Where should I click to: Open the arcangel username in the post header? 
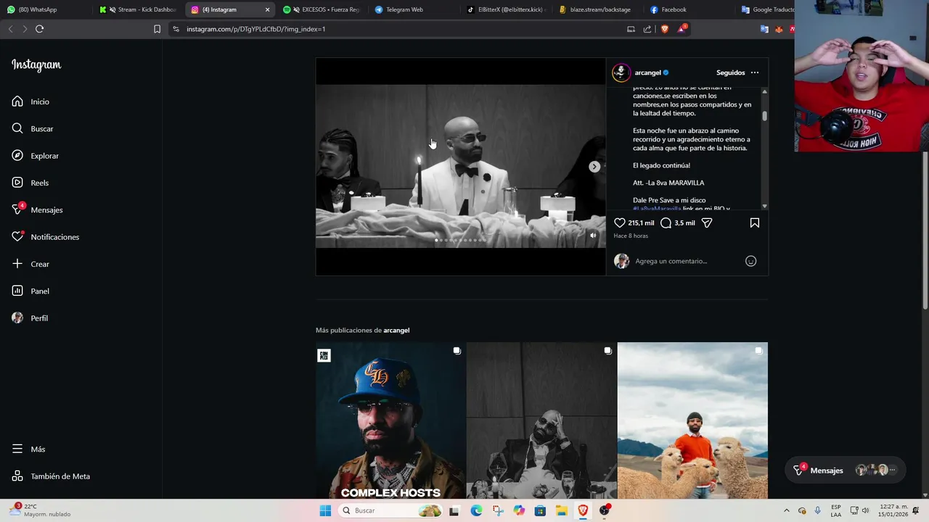648,72
